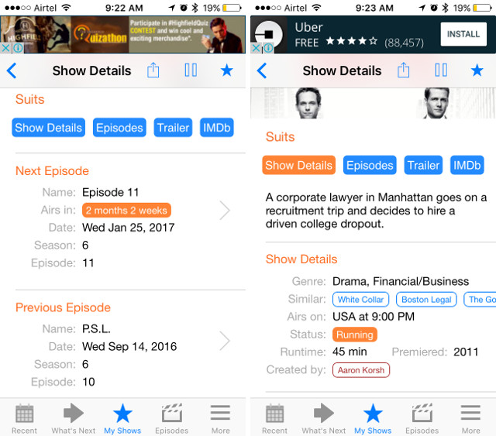
Task: Open the More tab on the right screen
Action: 470,419
